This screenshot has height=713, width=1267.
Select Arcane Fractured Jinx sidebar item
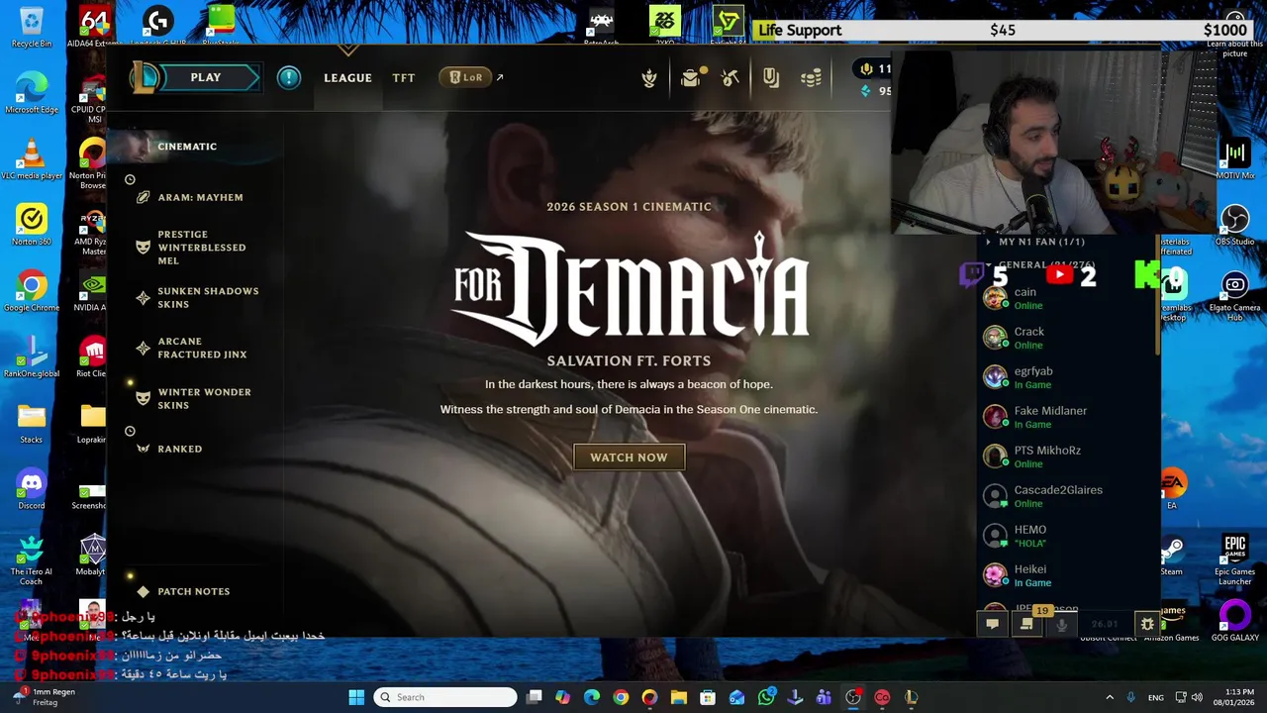[x=192, y=348]
